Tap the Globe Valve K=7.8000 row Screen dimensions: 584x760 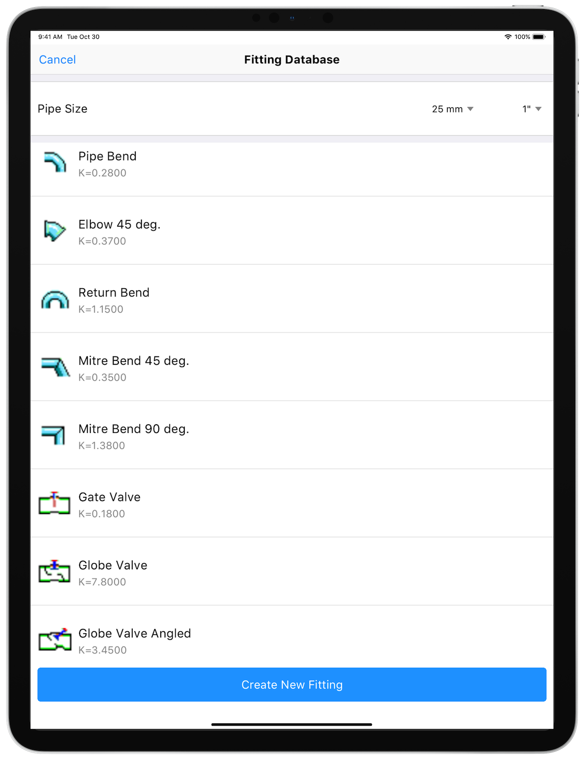pyautogui.click(x=292, y=571)
